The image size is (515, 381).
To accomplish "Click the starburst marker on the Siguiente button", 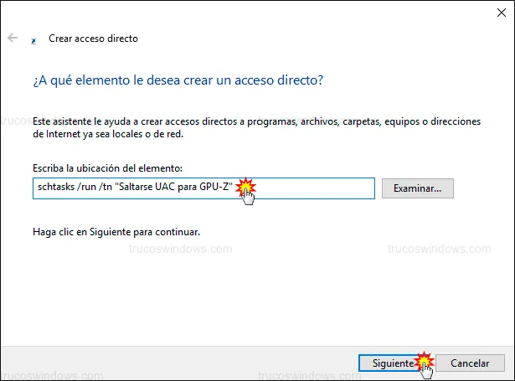I will [x=424, y=360].
